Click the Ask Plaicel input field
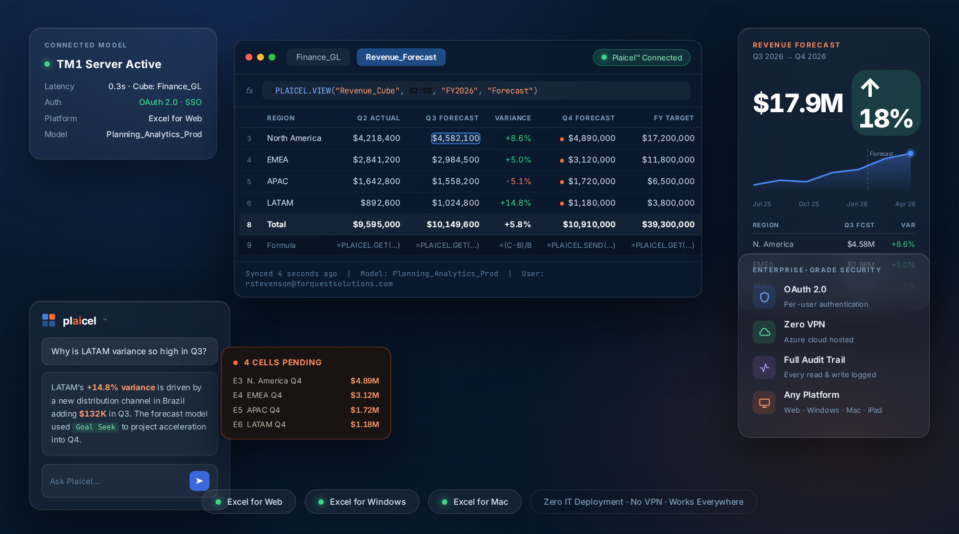This screenshot has height=534, width=959. (115, 481)
